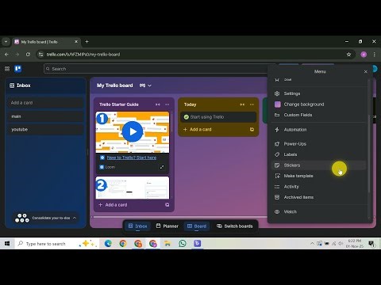
Task: Click the Labels tag icon
Action: click(277, 154)
